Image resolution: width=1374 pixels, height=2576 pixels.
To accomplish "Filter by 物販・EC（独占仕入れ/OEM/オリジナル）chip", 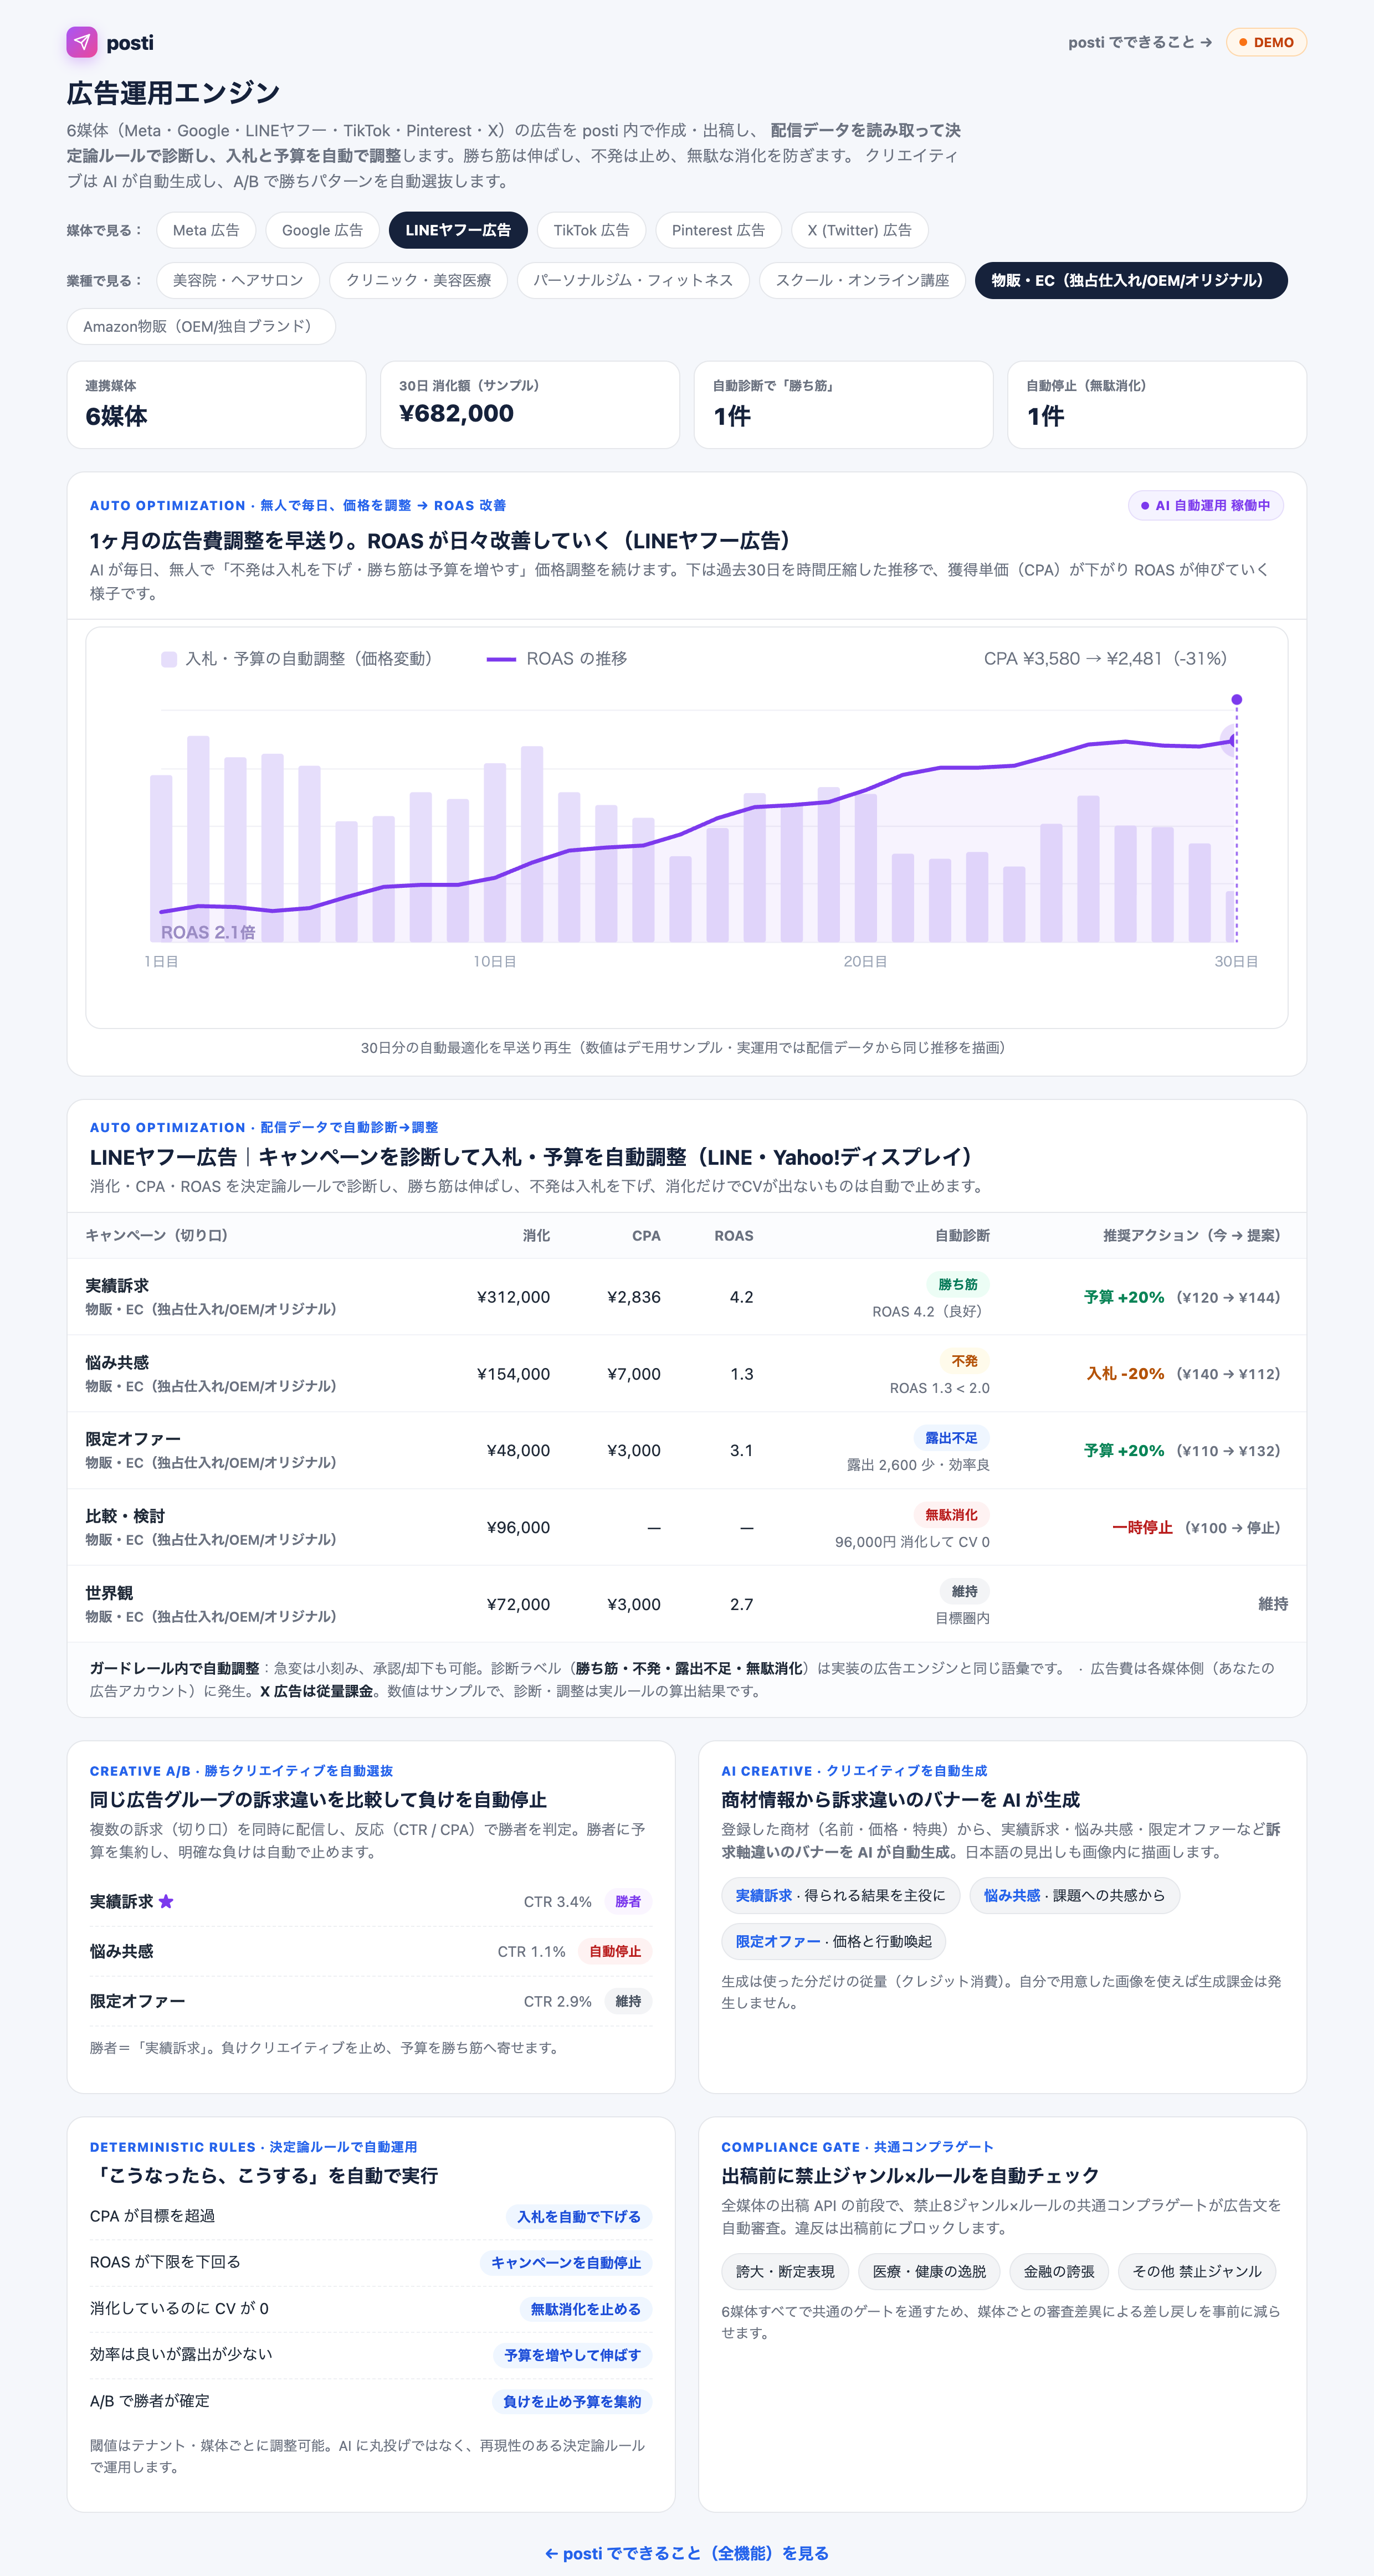I will (1131, 280).
